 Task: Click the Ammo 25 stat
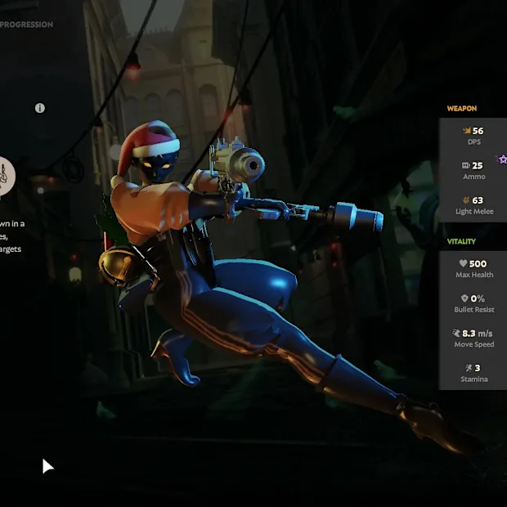point(473,170)
